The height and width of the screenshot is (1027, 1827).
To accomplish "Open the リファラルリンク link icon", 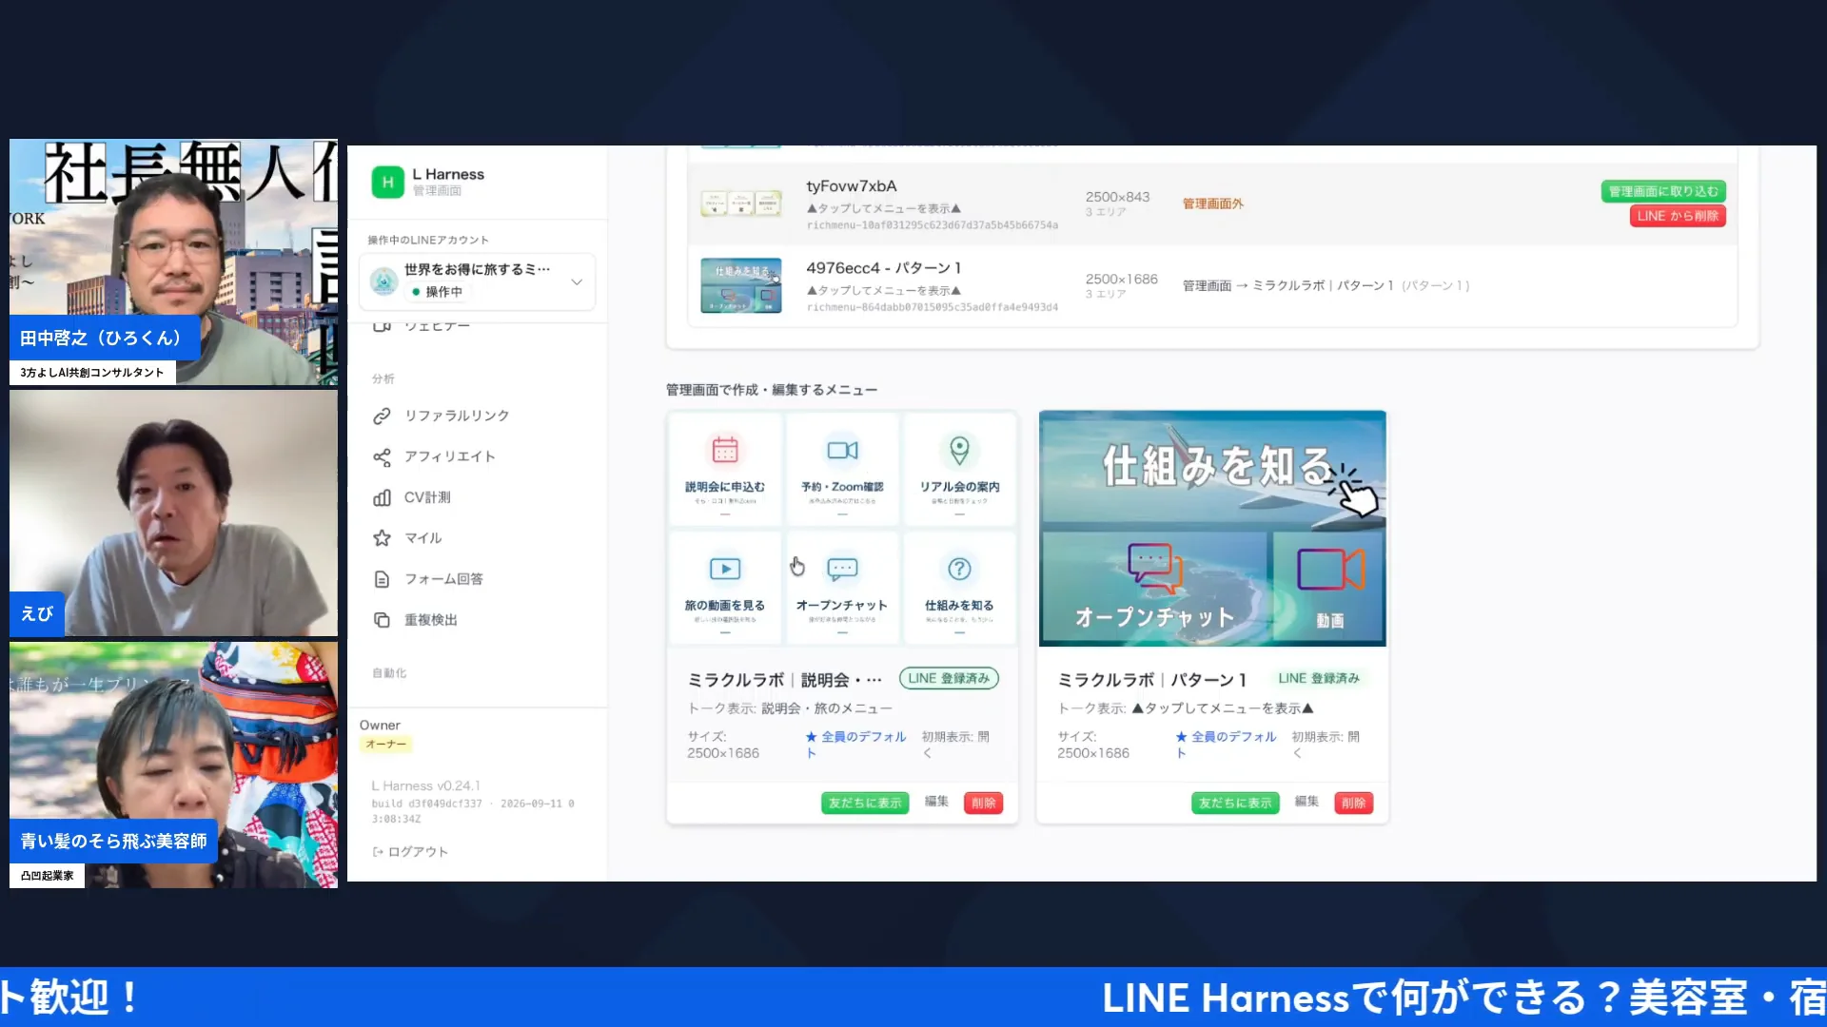I will [x=382, y=417].
